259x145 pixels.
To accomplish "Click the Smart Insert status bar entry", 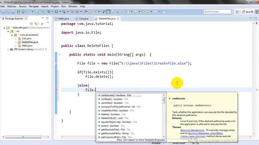I will 179,143.
